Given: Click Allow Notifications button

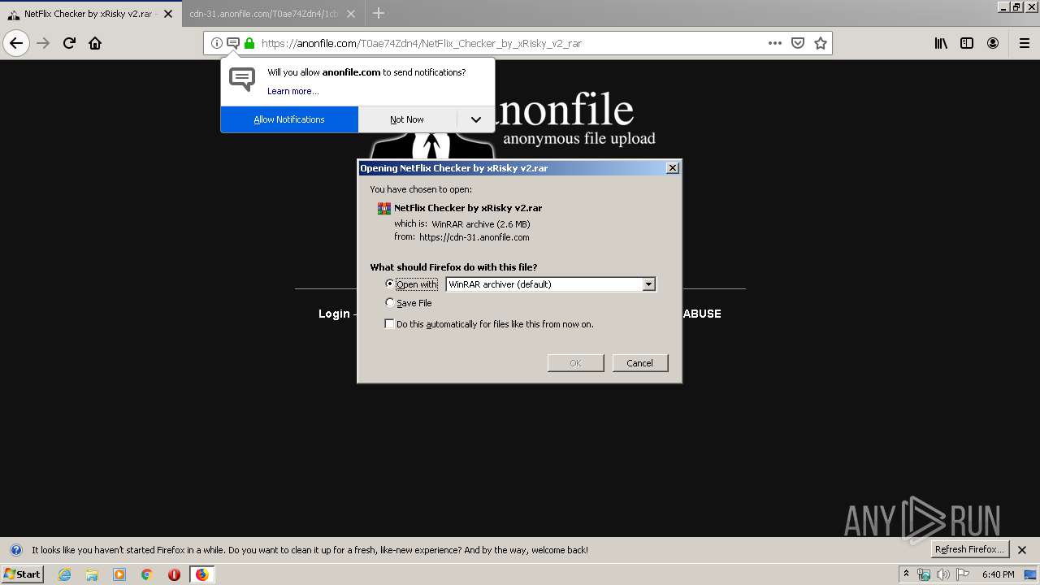Looking at the screenshot, I should tap(289, 119).
